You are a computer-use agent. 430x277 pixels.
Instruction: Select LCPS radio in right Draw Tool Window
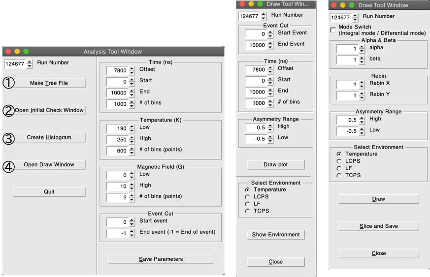(x=339, y=161)
